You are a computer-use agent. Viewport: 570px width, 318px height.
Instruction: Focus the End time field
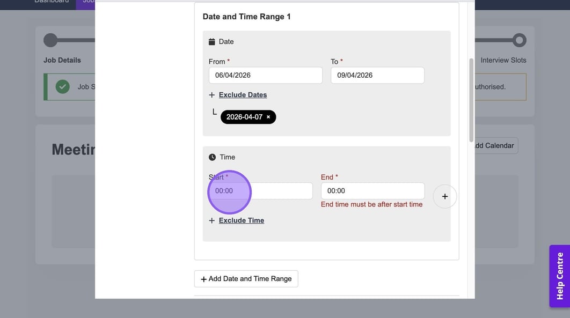[x=372, y=191]
